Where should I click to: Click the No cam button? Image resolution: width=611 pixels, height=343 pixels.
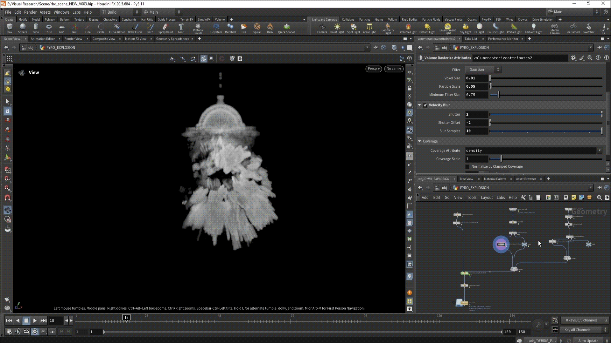(x=394, y=69)
